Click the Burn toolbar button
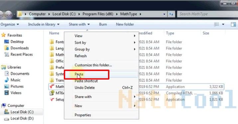Image resolution: width=238 pixels, height=124 pixels. point(103,24)
